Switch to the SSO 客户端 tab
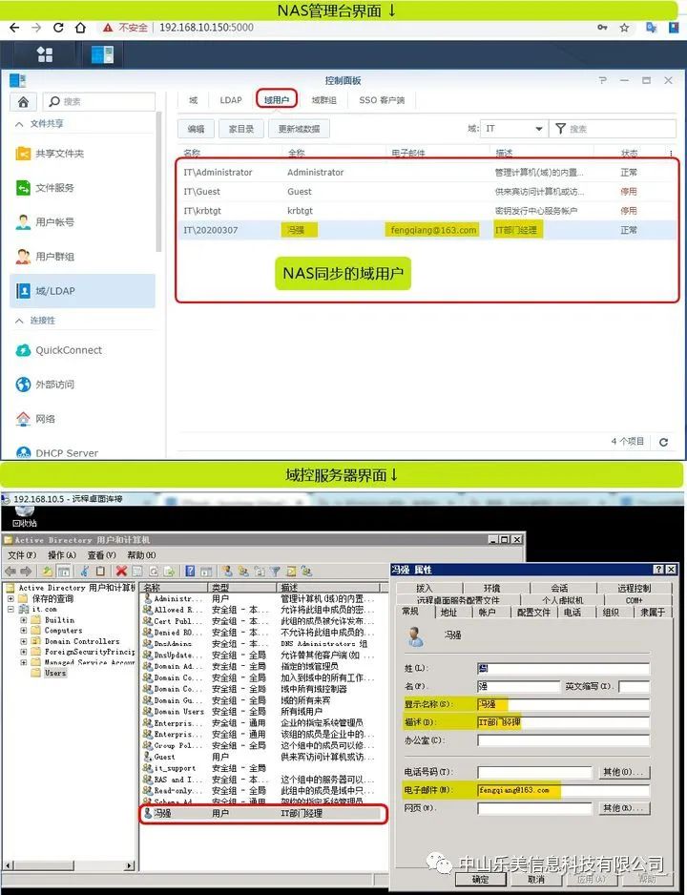Viewport: 687px width, 895px height. click(x=382, y=100)
